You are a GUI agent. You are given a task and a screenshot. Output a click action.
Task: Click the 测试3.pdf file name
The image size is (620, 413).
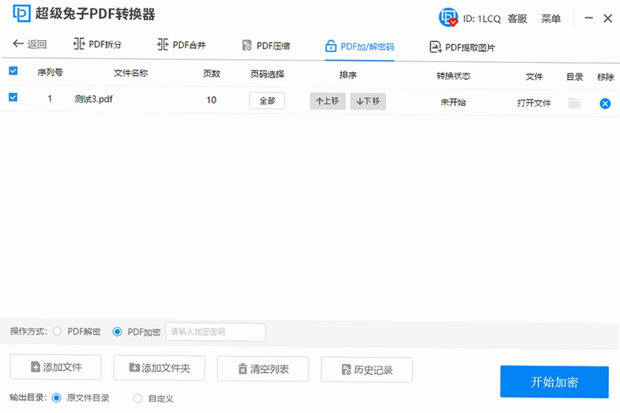click(94, 99)
